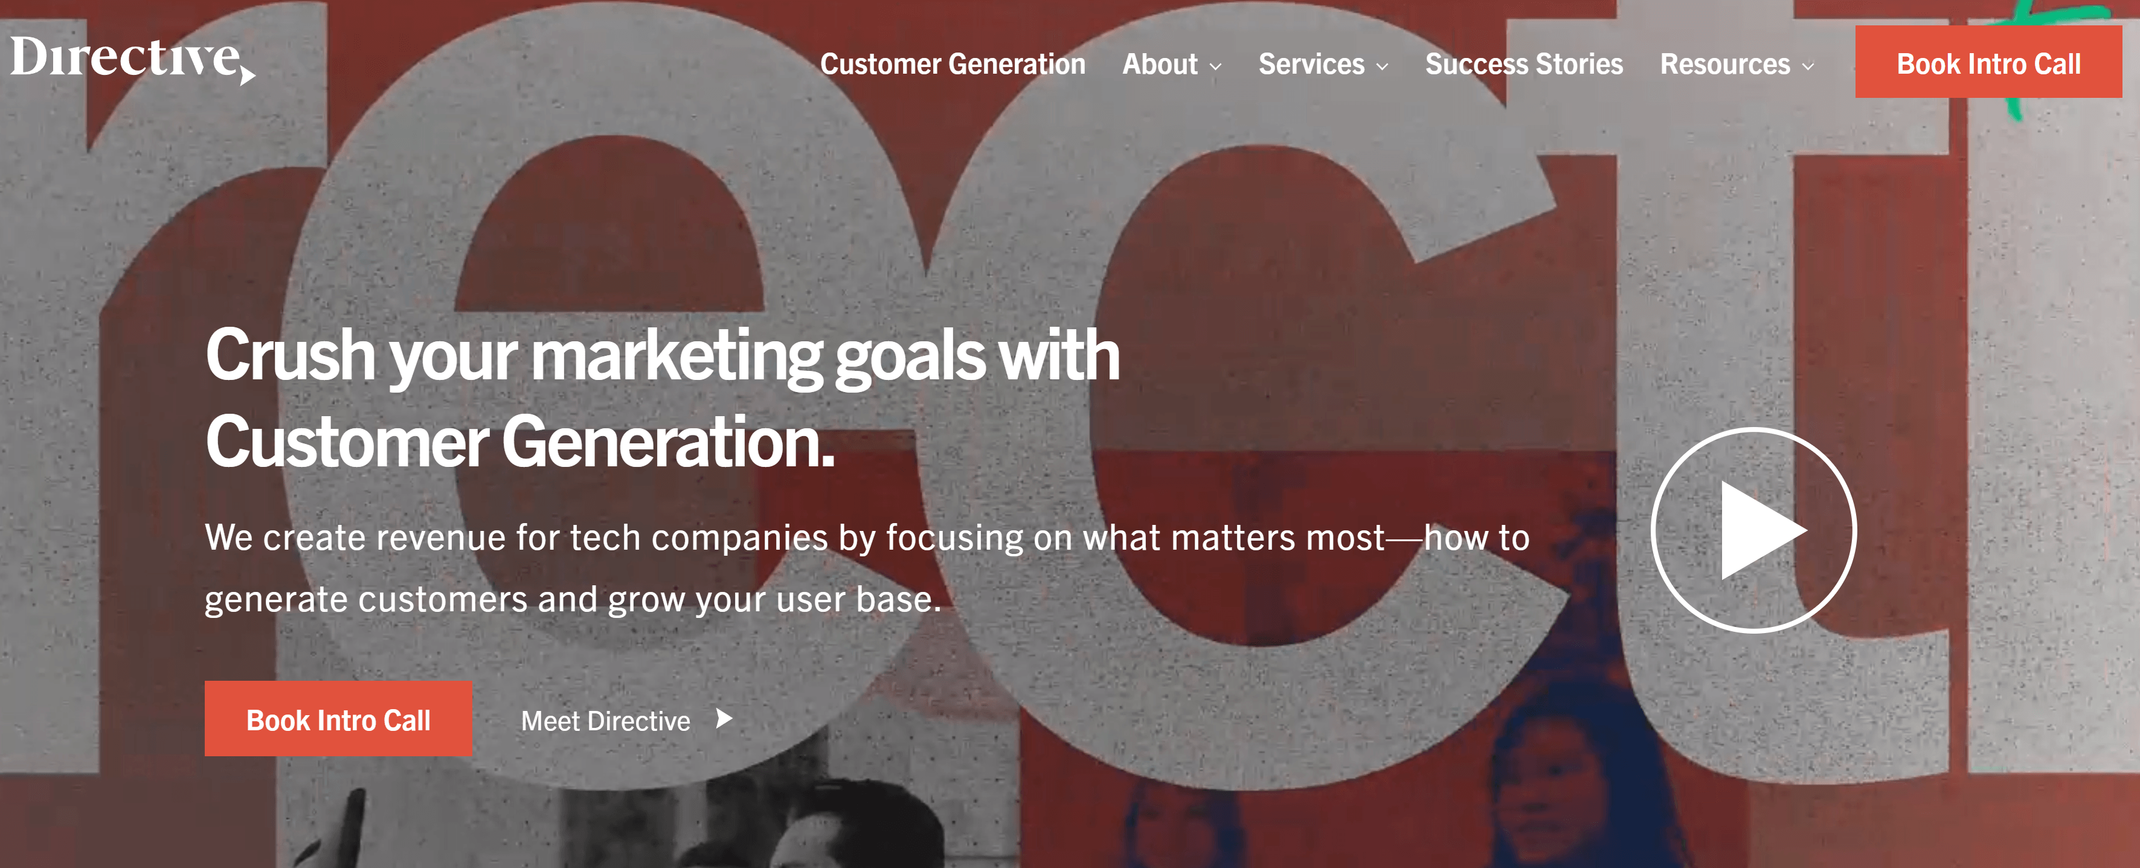Click the 'Customer Generation.' headline line
Screen dimensions: 2140x868
[519, 443]
